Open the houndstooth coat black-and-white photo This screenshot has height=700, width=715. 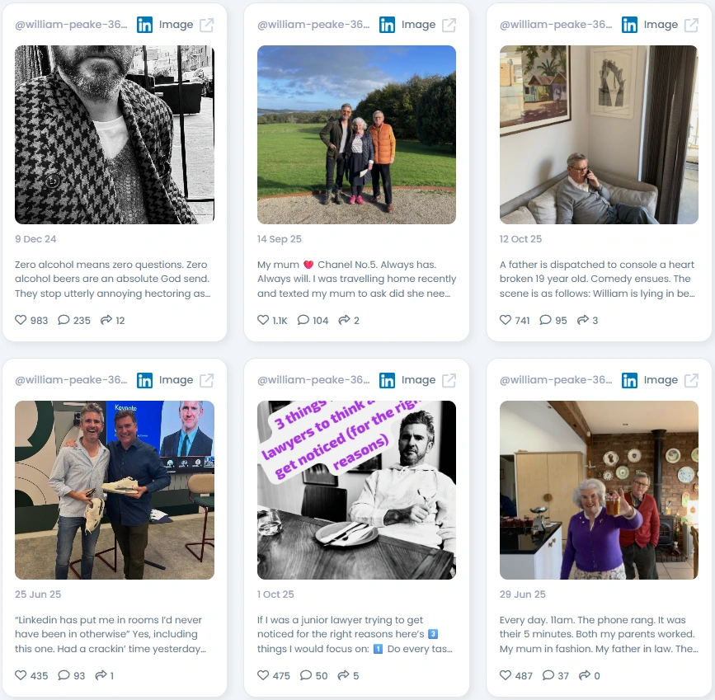click(115, 134)
